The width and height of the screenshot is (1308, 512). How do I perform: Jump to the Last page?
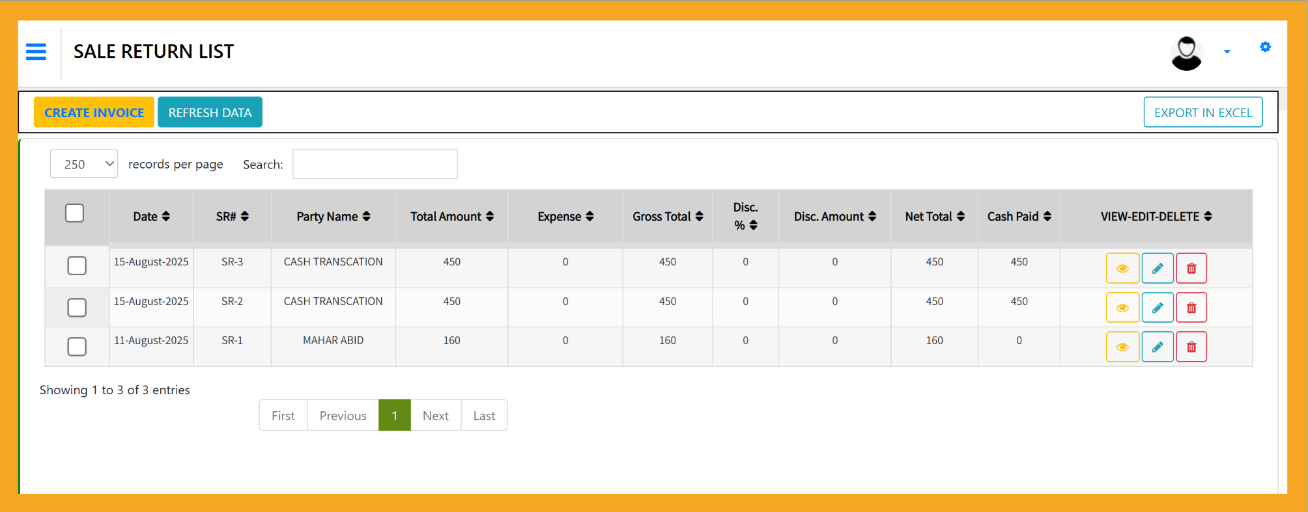coord(484,416)
